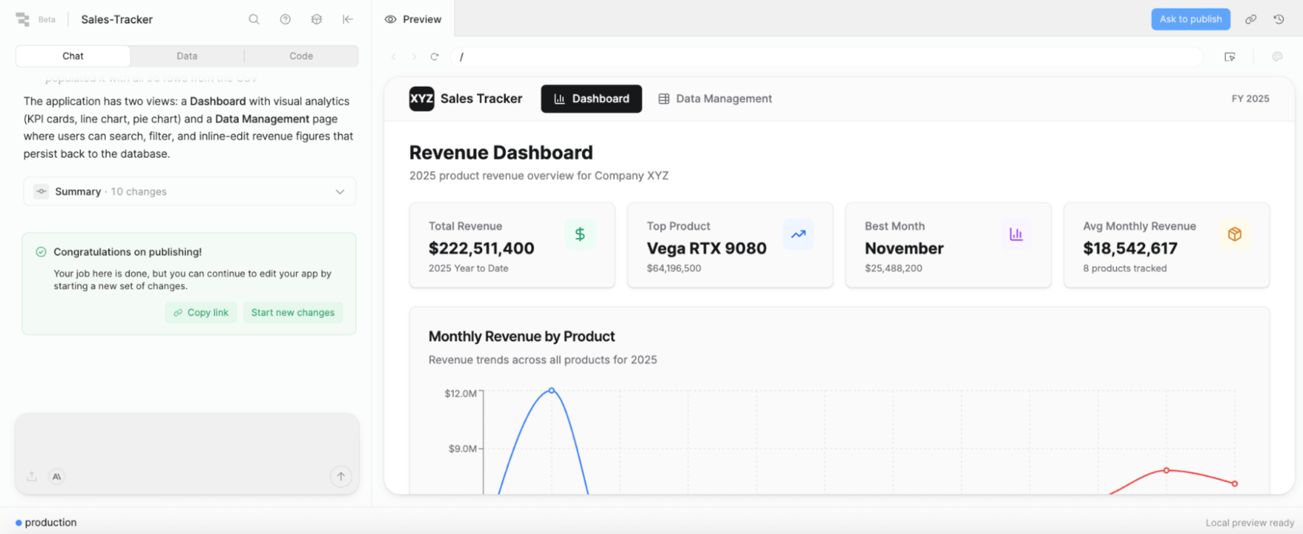1303x534 pixels.
Task: Click the upload attachment icon in chat box
Action: pyautogui.click(x=32, y=476)
